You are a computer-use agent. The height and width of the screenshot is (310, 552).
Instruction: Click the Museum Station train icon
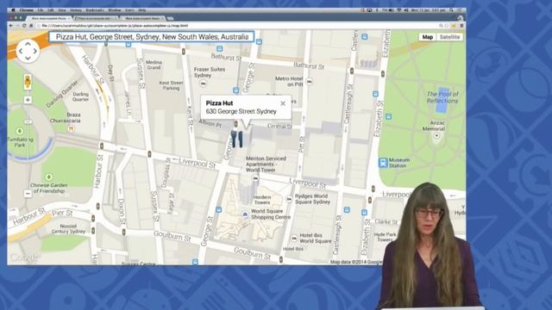click(x=383, y=163)
